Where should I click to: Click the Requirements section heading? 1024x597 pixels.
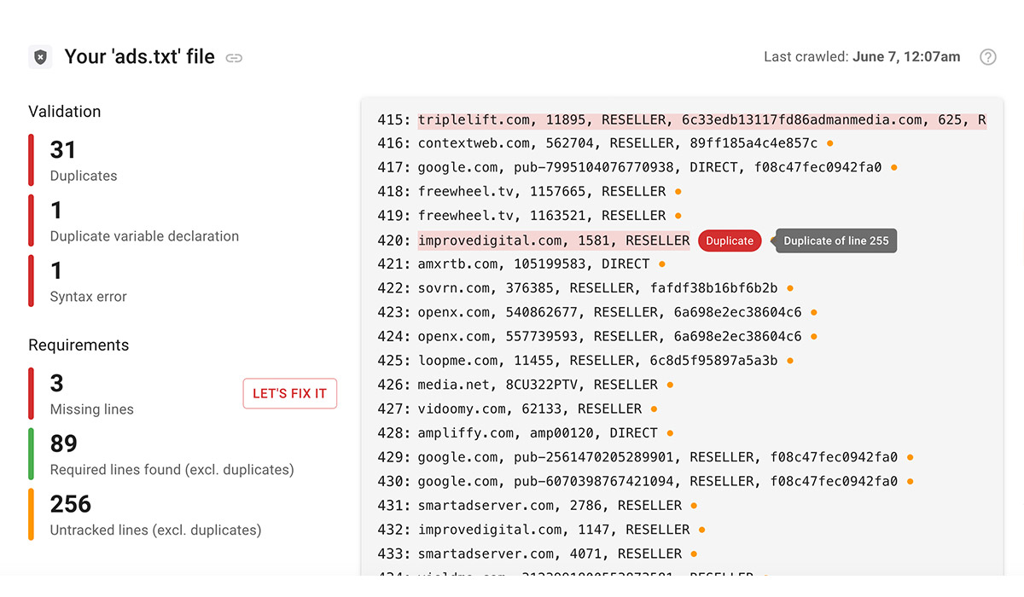coord(79,345)
